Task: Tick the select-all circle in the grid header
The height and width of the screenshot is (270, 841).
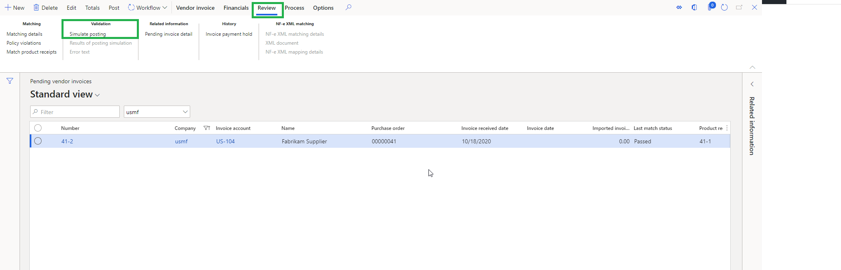Action: 38,128
